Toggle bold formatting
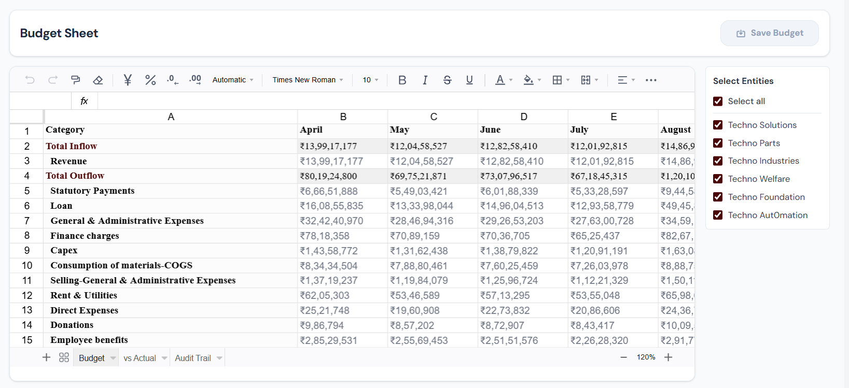This screenshot has width=849, height=388. tap(402, 80)
